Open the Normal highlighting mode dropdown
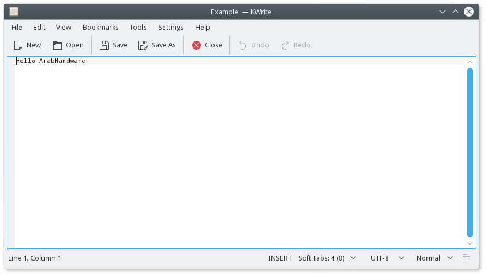Viewport: 486px width, 276px height. coord(435,258)
